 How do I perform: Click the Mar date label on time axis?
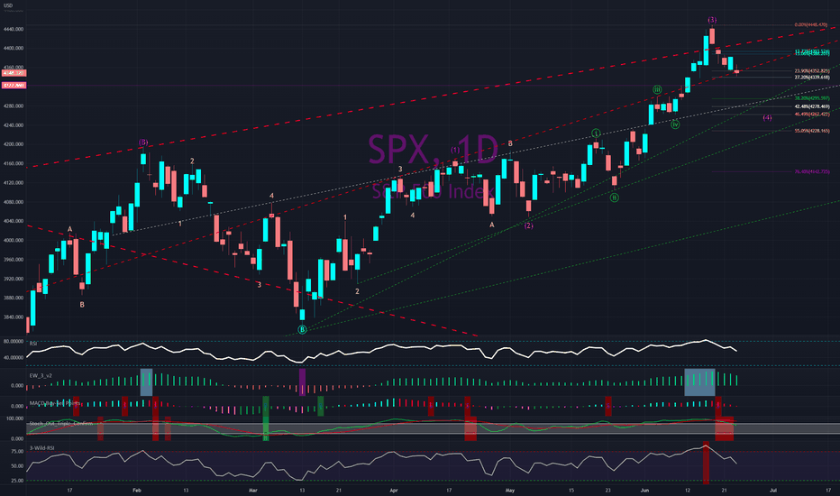(x=253, y=490)
